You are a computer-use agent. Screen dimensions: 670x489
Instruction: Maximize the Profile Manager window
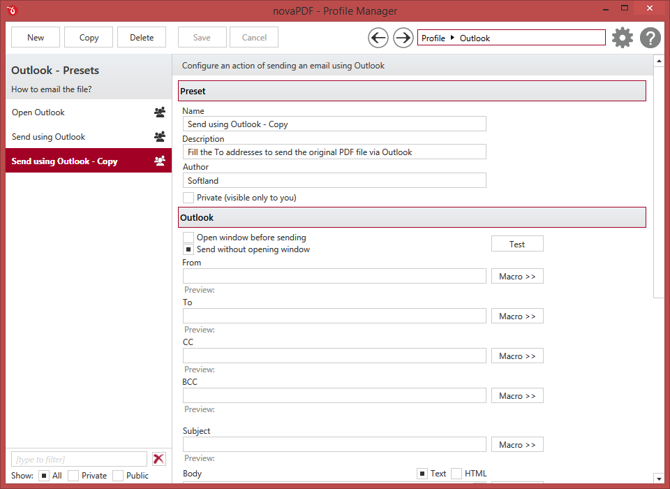pos(625,8)
